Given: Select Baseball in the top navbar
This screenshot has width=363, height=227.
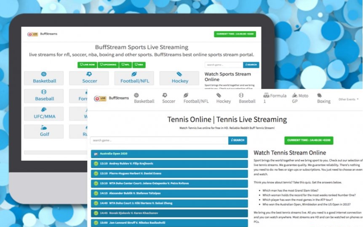Looking at the screenshot, I should pyautogui.click(x=247, y=98).
